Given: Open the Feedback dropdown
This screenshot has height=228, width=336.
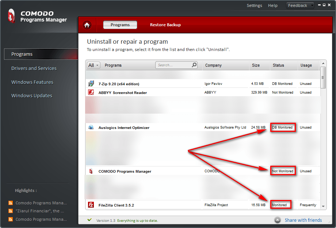Looking at the screenshot, I should point(300,5).
